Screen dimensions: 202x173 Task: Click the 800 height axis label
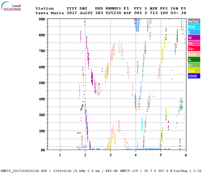pyautogui.click(x=42, y=35)
